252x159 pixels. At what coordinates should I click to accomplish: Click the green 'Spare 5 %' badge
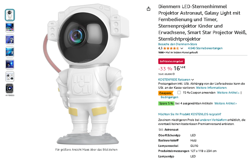click(x=166, y=104)
